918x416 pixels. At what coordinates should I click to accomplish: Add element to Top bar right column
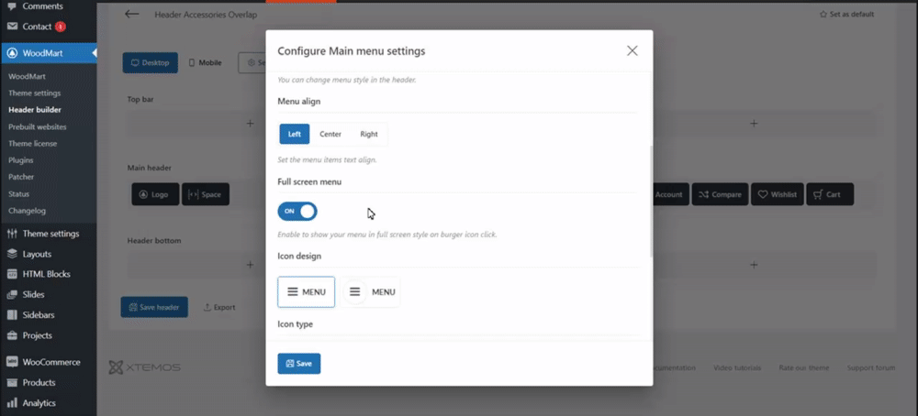[x=754, y=124]
